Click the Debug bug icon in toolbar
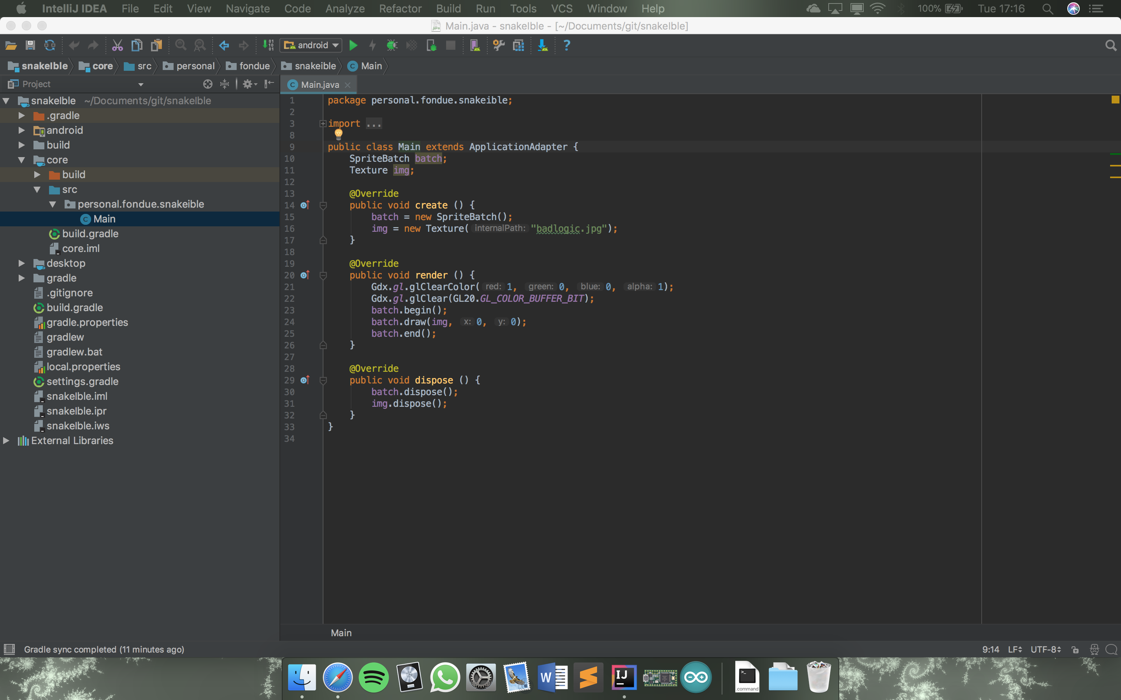This screenshot has width=1121, height=700. coord(392,45)
